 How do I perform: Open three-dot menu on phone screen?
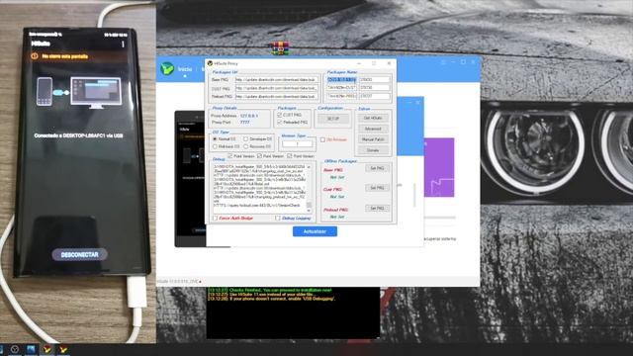pos(123,44)
